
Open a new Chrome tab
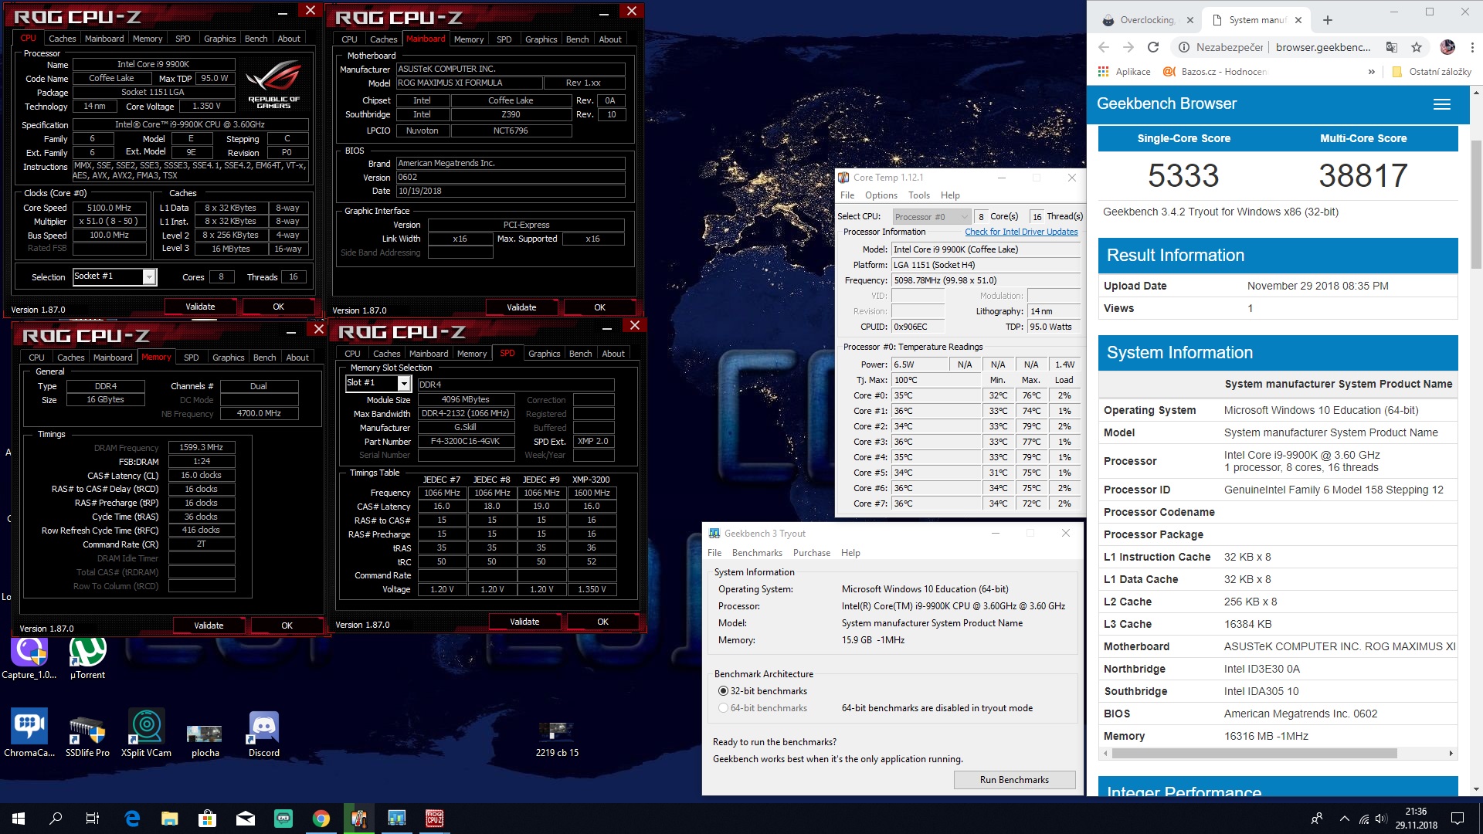click(x=1328, y=20)
